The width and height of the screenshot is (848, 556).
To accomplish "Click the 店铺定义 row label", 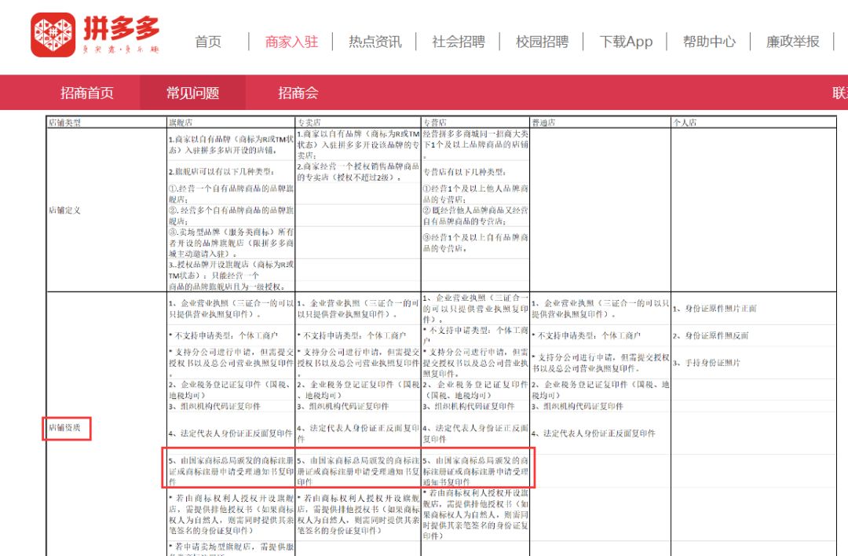I will click(x=65, y=210).
